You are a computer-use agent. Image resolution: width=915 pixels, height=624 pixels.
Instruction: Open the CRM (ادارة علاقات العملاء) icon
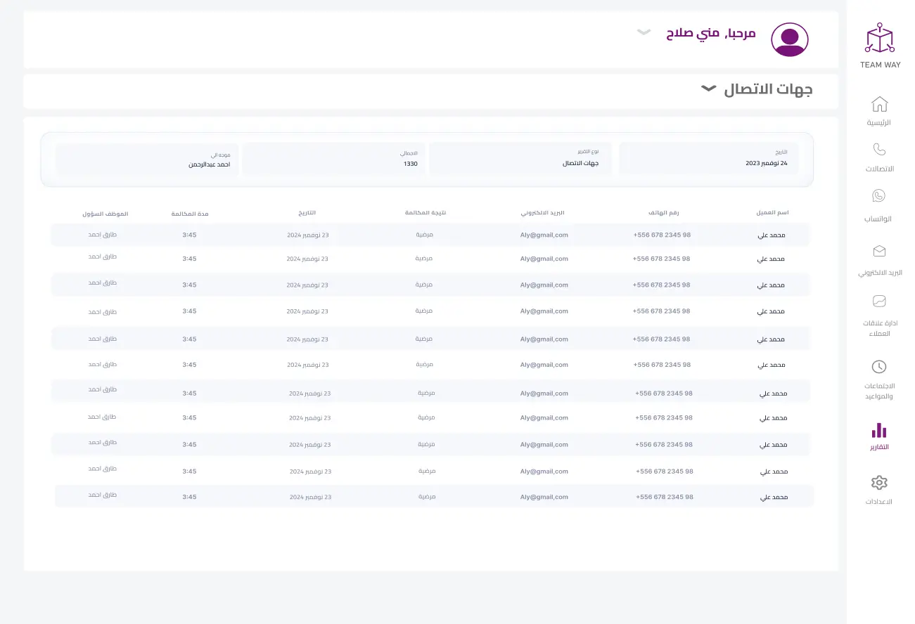(x=878, y=301)
